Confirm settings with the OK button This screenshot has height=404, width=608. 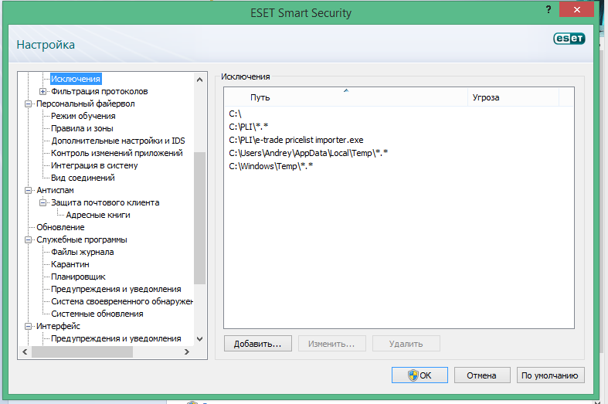coord(419,375)
